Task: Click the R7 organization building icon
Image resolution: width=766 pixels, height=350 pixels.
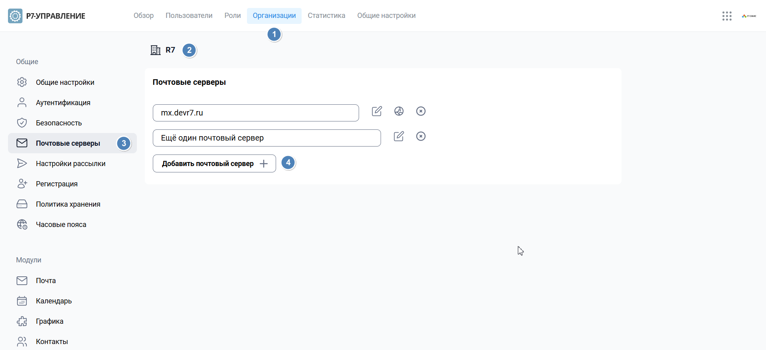Action: (156, 50)
